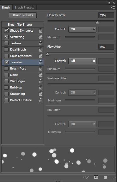
Task: Click the Flow Jitter 0% field
Action: point(106,47)
